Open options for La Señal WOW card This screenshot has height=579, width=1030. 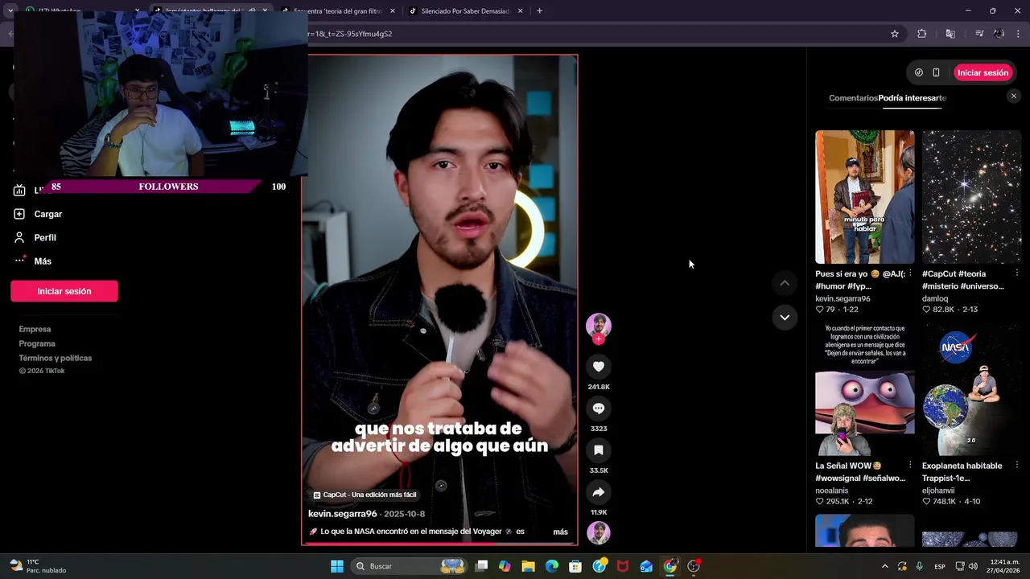910,465
